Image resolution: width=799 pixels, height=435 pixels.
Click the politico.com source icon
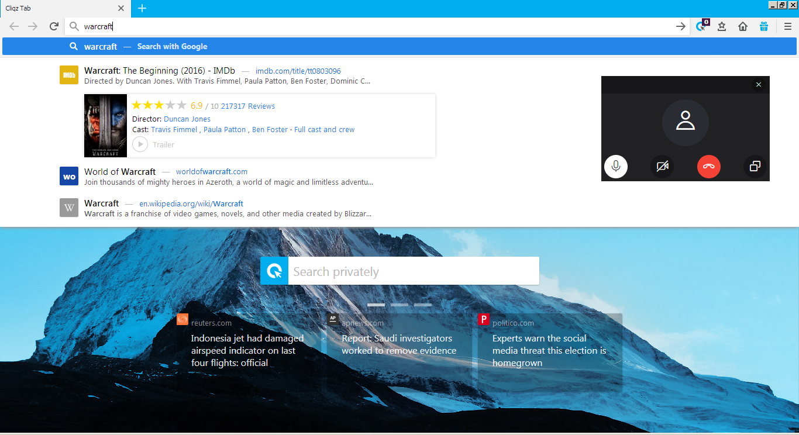tap(484, 319)
